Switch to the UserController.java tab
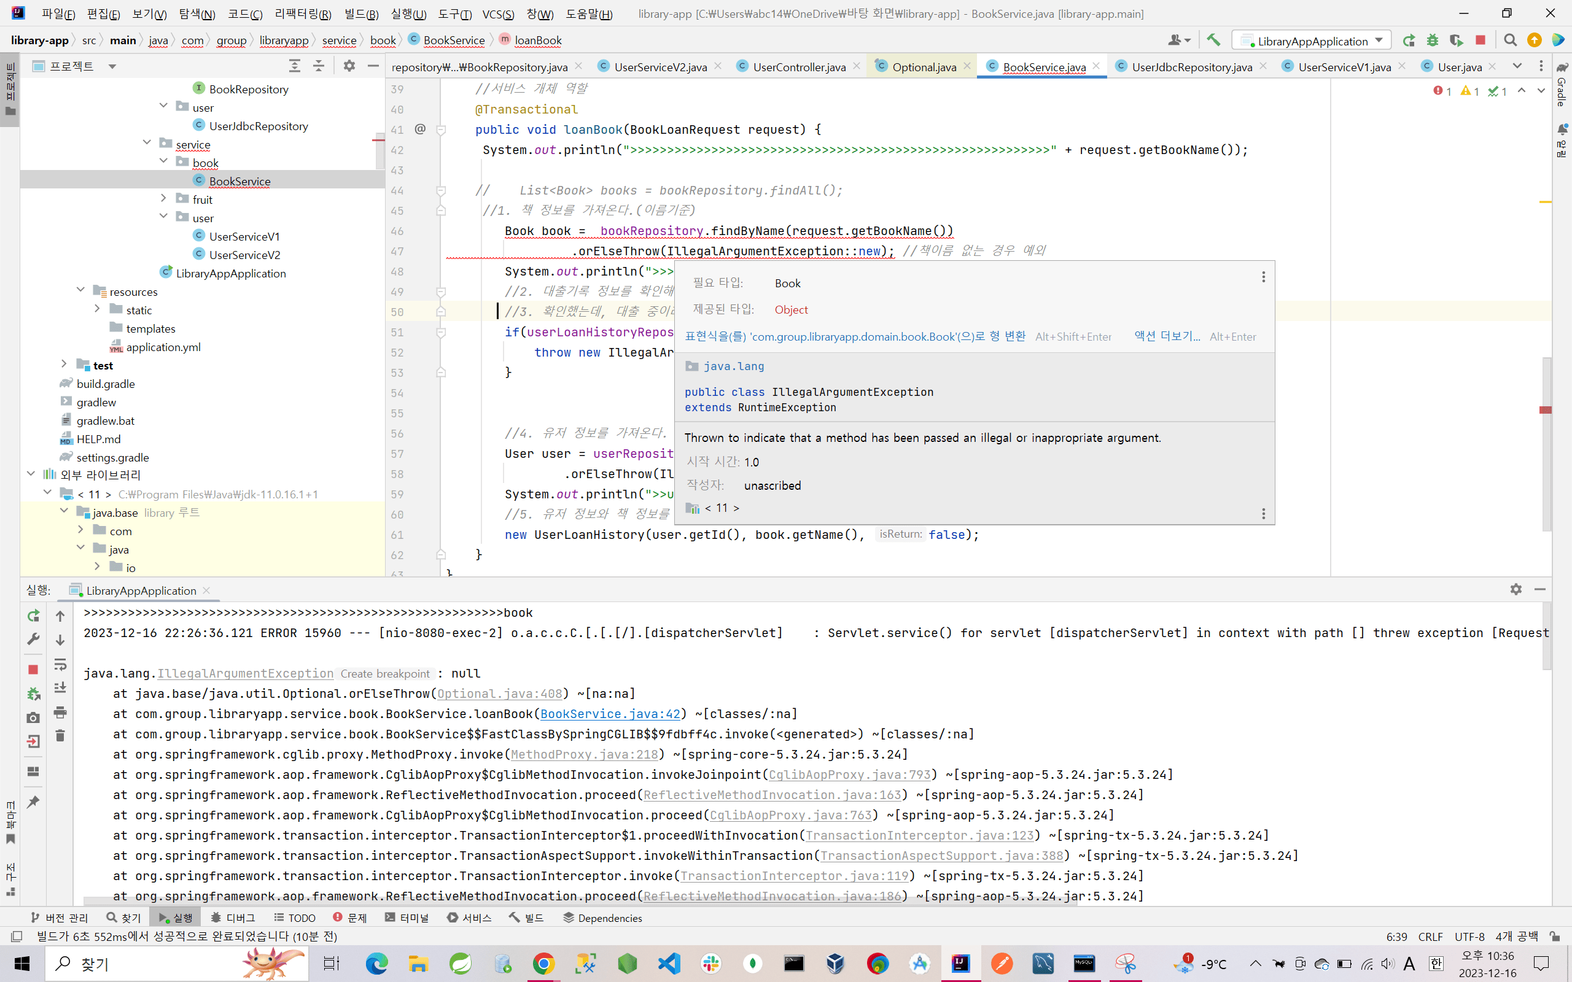This screenshot has width=1572, height=982. pos(798,67)
